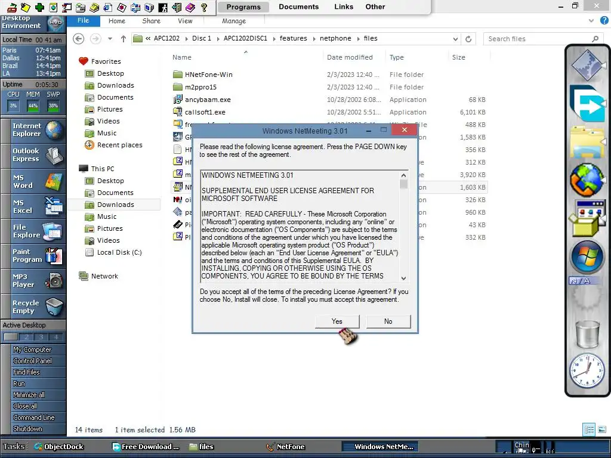Image resolution: width=611 pixels, height=458 pixels.
Task: Open the trash can in the right dock
Action: (x=587, y=334)
